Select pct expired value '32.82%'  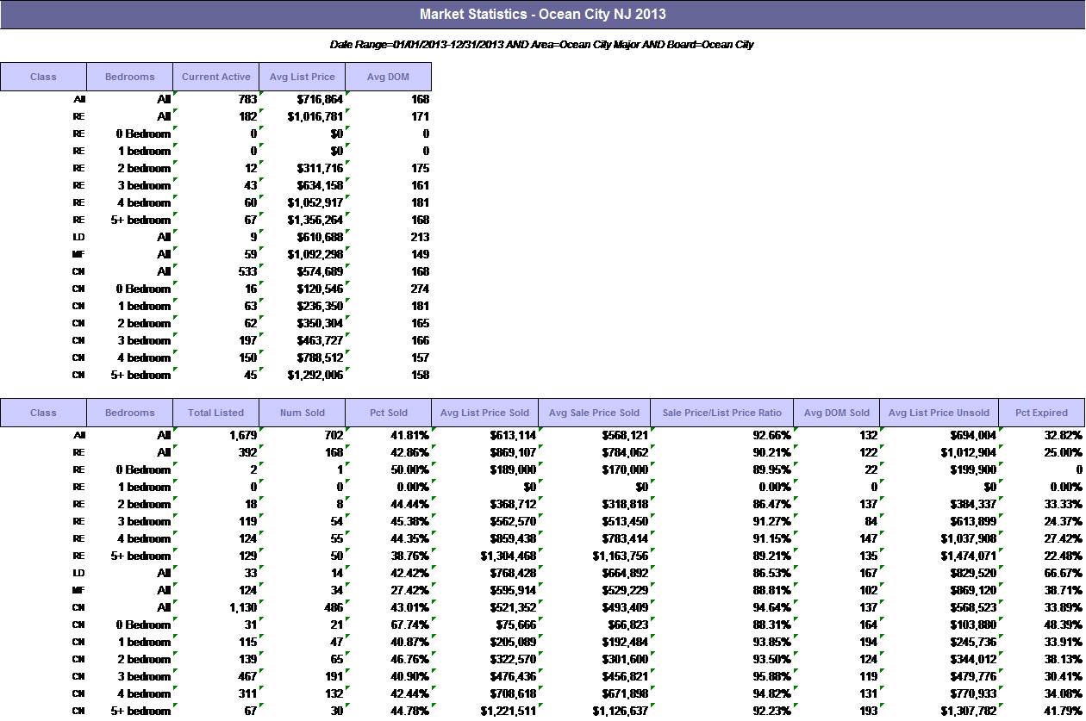(x=1064, y=435)
